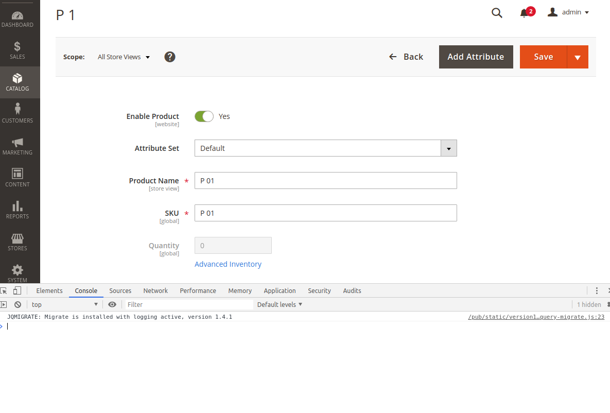This screenshot has width=610, height=413.
Task: Switch to the Application tab
Action: (280, 291)
